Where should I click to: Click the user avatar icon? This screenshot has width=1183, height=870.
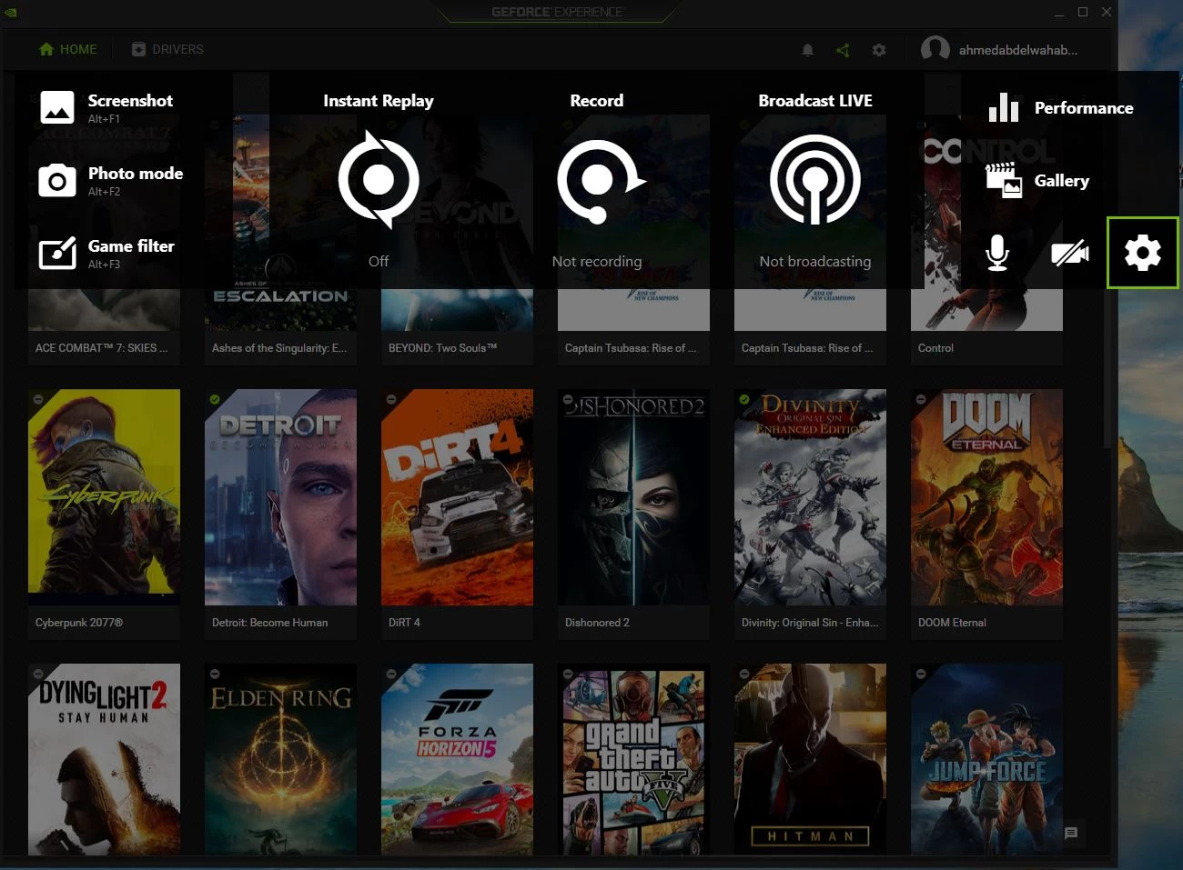pyautogui.click(x=935, y=49)
